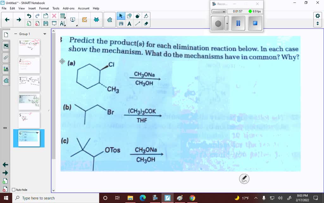This screenshot has height=203, width=324.
Task: Select the Fill paint-bucket tool
Action: (146, 16)
